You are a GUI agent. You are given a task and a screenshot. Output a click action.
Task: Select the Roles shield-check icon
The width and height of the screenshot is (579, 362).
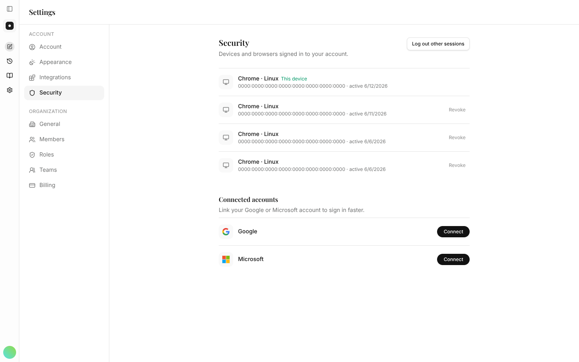[32, 155]
